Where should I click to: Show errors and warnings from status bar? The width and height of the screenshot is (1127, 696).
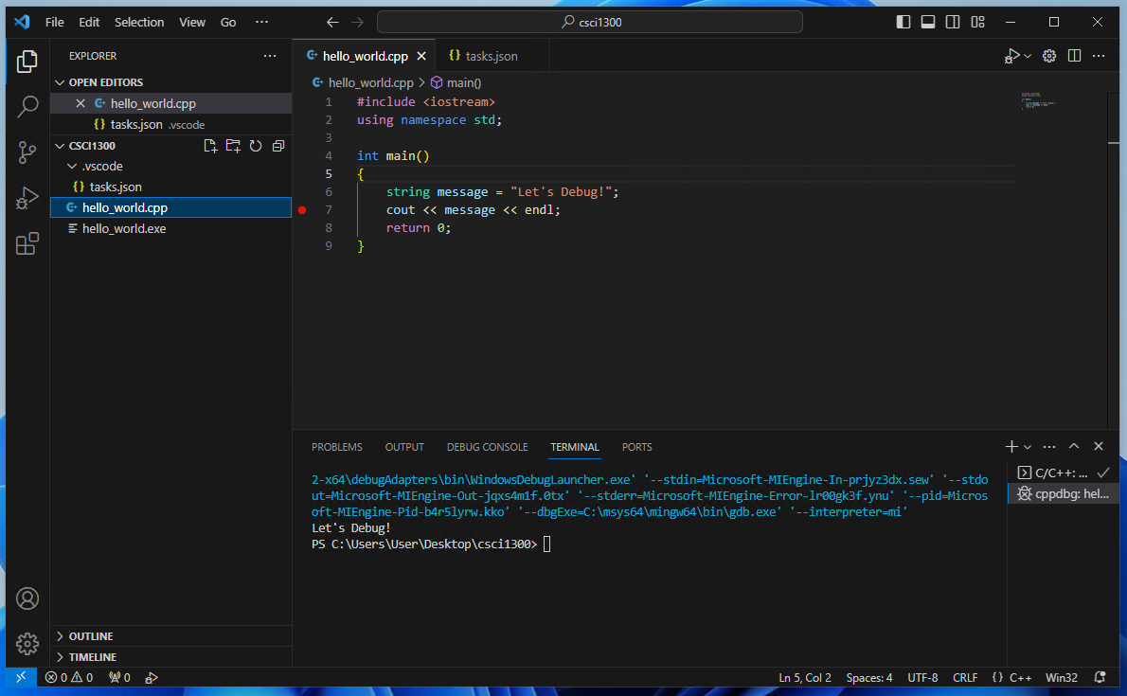click(69, 677)
